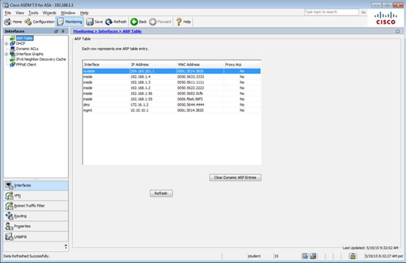Click the help topic search field
Viewport: 406px width, 263px height.
[331, 12]
